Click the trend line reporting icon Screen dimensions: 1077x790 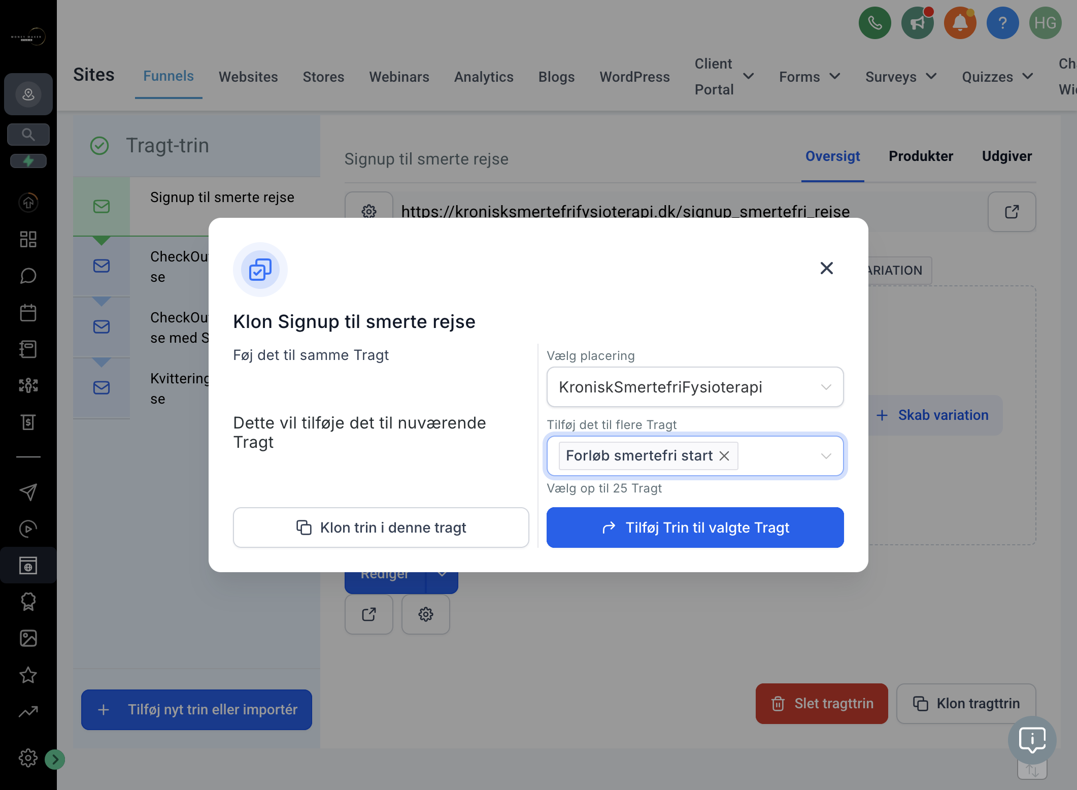click(x=28, y=711)
